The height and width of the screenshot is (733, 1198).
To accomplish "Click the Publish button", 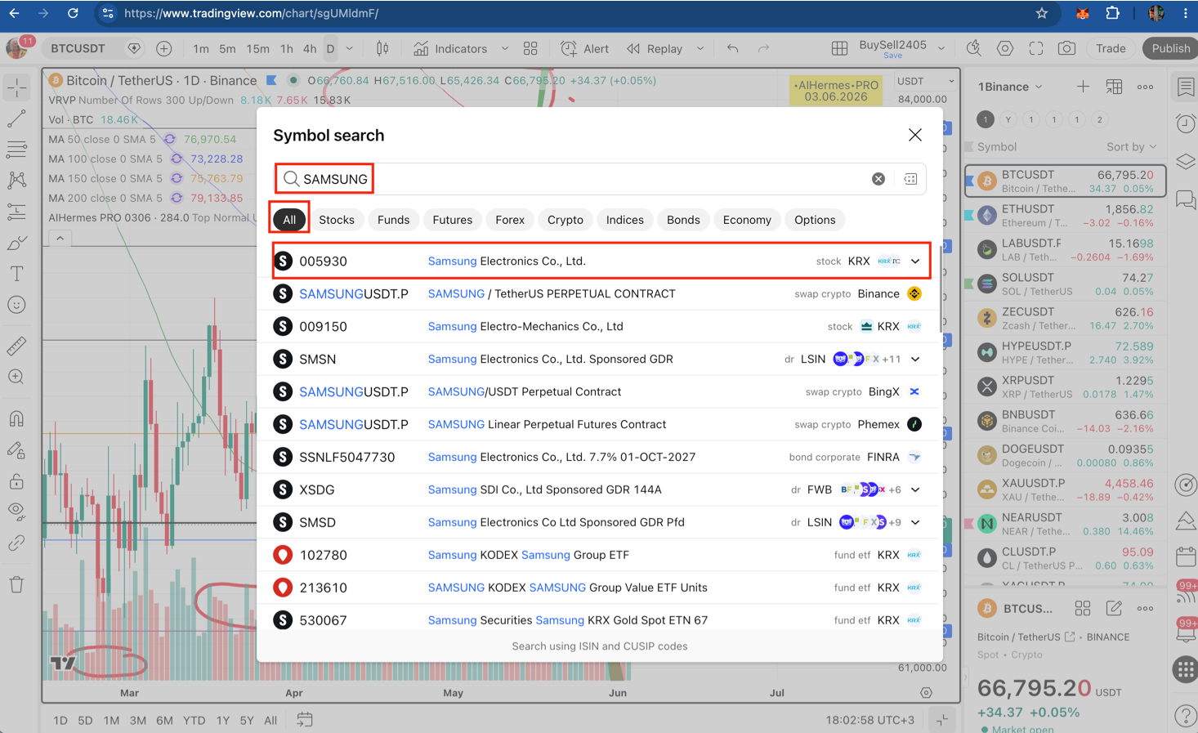I will (1170, 48).
